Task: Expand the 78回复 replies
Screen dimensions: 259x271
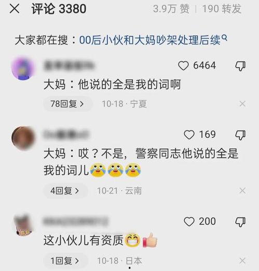Action: [67, 104]
